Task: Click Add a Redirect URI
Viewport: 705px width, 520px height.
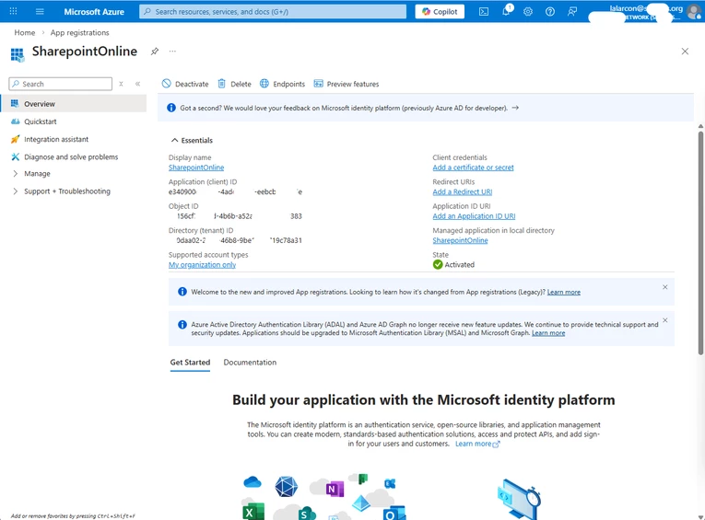Action: click(463, 191)
